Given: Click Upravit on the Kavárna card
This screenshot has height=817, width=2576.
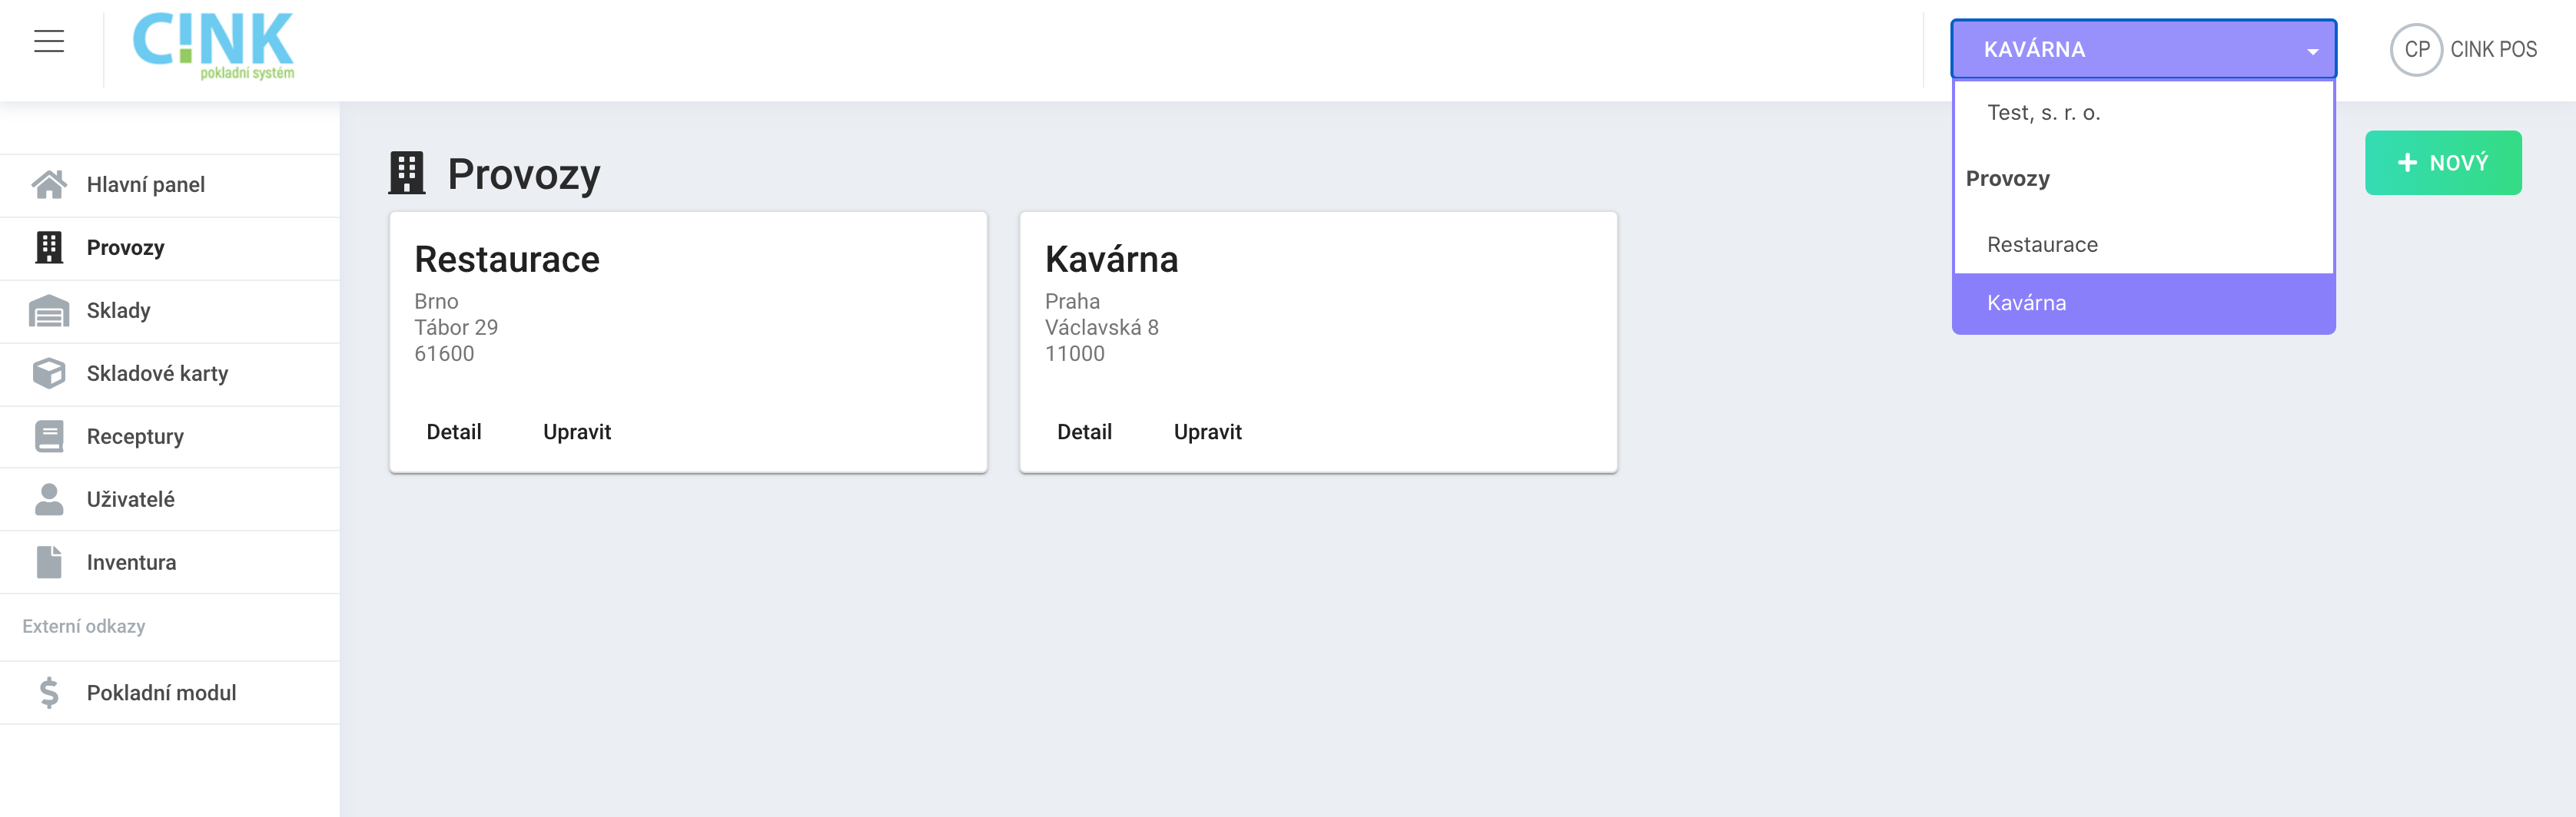Looking at the screenshot, I should point(1207,432).
